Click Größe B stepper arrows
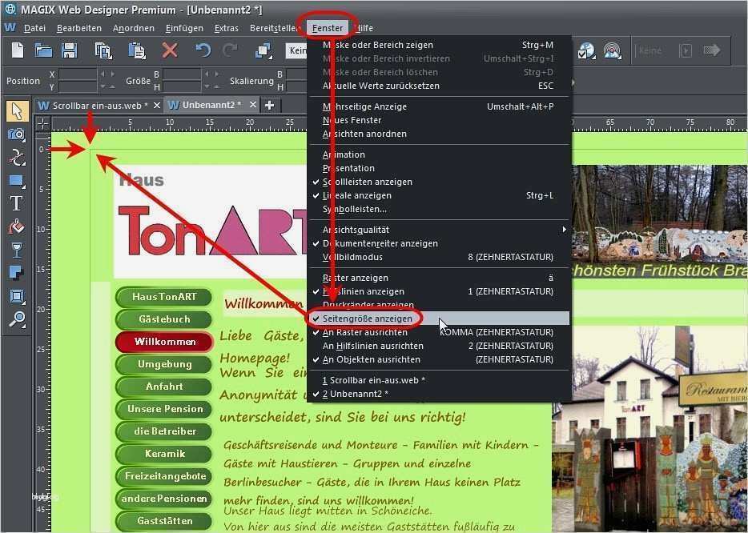The height and width of the screenshot is (533, 748). tap(213, 74)
